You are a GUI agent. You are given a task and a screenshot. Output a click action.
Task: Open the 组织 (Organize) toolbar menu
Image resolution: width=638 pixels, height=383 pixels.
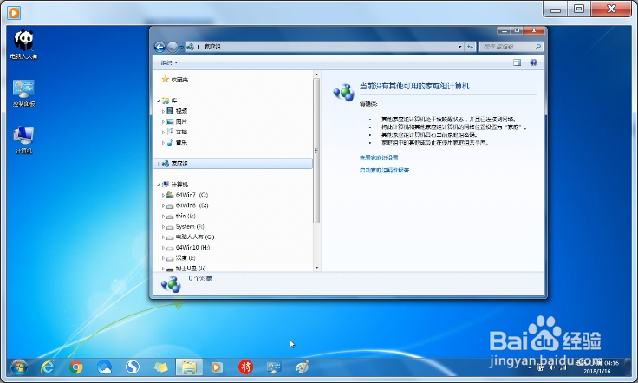click(x=169, y=62)
